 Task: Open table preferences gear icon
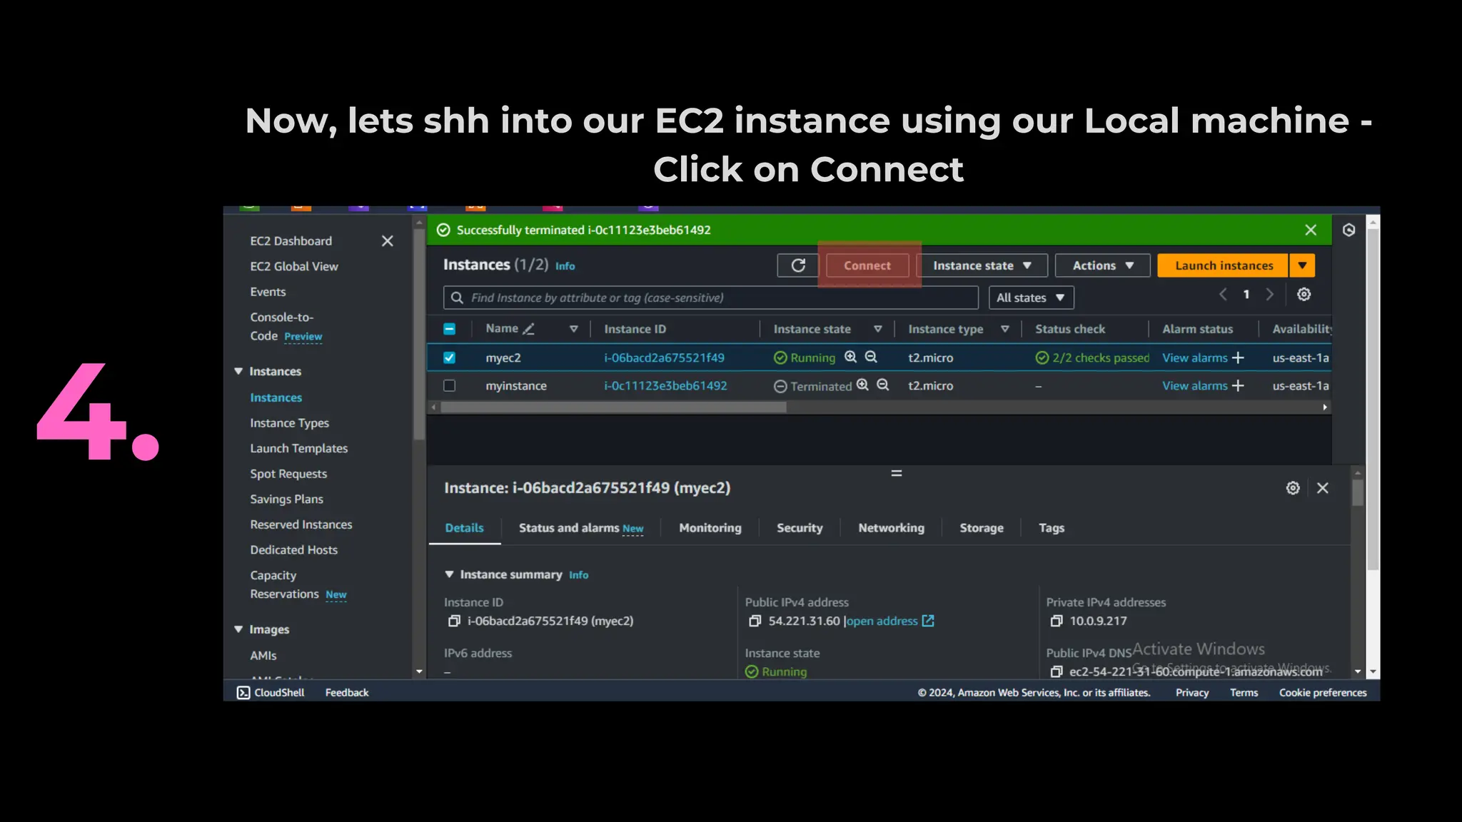click(1304, 295)
